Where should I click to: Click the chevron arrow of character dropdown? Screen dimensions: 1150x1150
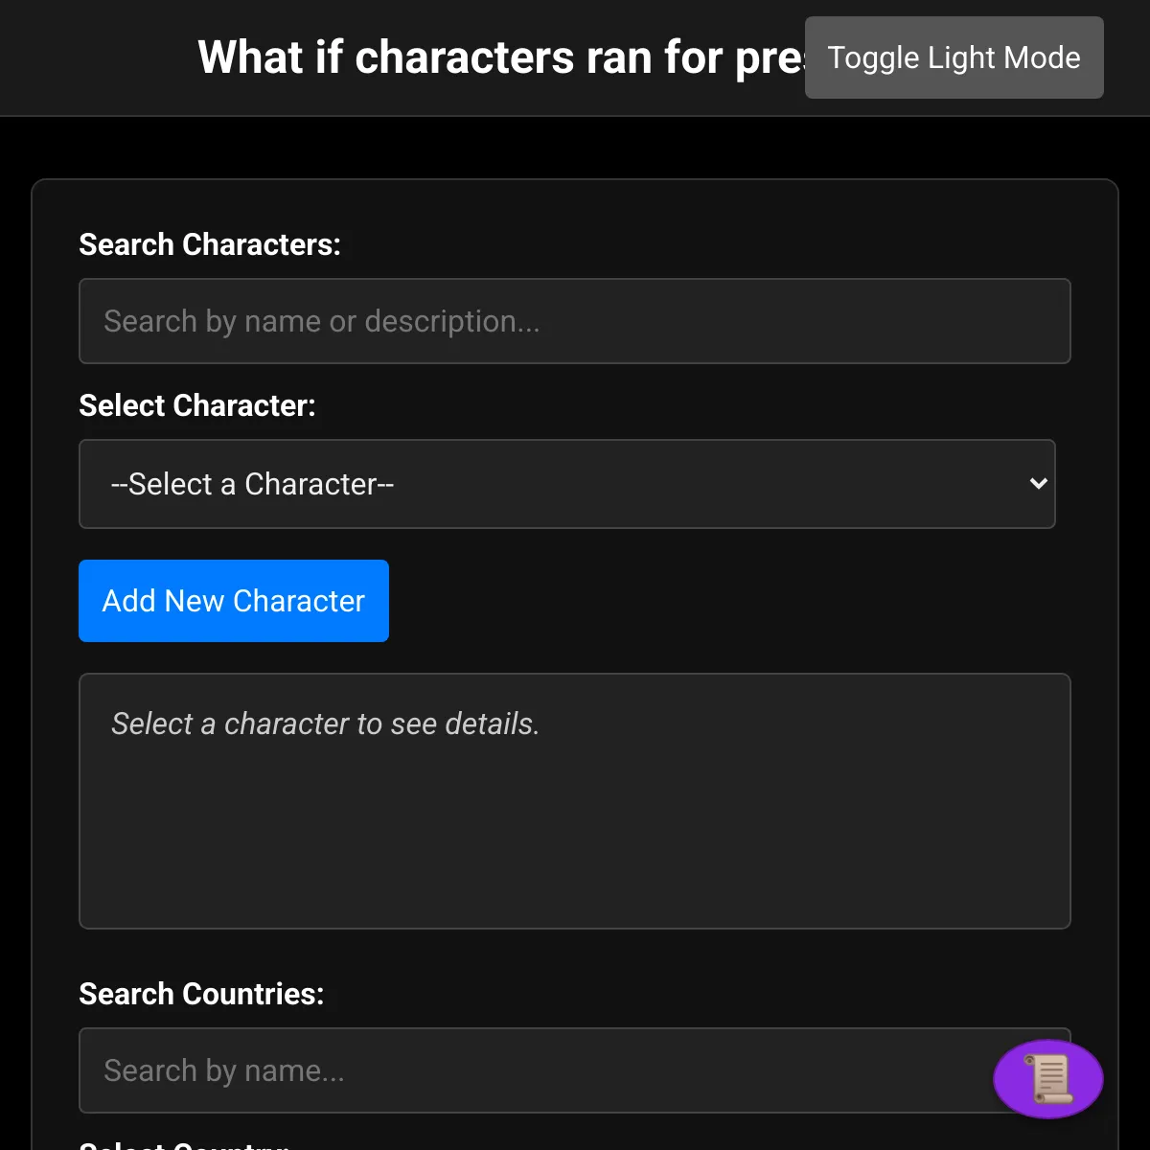(1038, 484)
